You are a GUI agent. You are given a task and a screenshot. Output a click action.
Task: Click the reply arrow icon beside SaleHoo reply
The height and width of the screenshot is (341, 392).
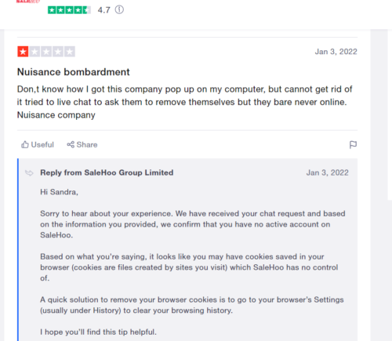point(29,172)
